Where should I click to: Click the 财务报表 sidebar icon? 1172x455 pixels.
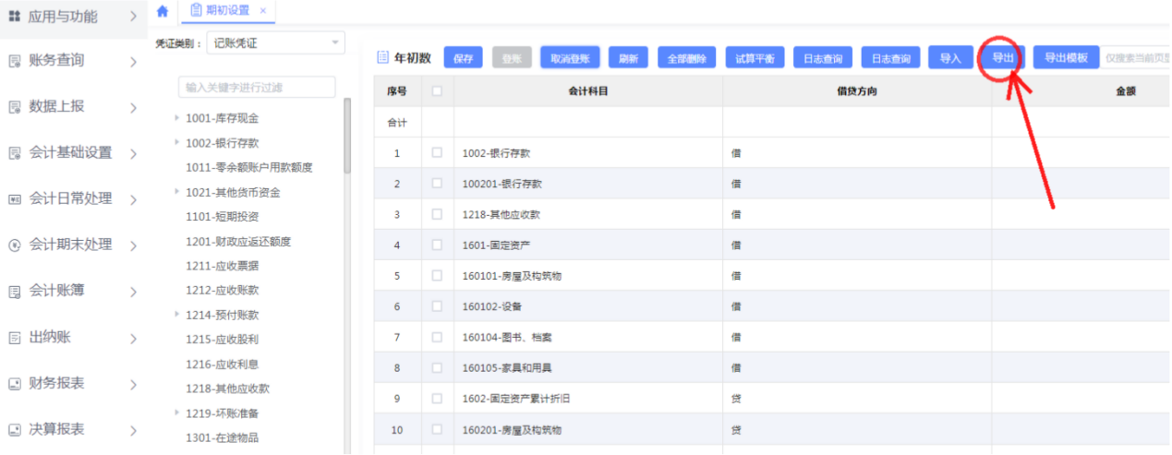click(14, 384)
